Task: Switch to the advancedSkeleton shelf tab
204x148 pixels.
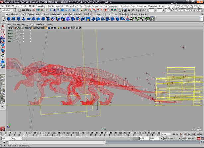Action: [x=140, y=14]
